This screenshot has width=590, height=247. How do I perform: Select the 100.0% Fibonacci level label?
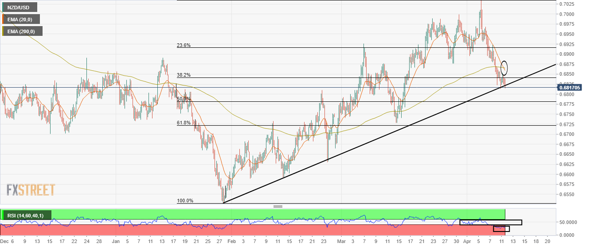point(185,201)
